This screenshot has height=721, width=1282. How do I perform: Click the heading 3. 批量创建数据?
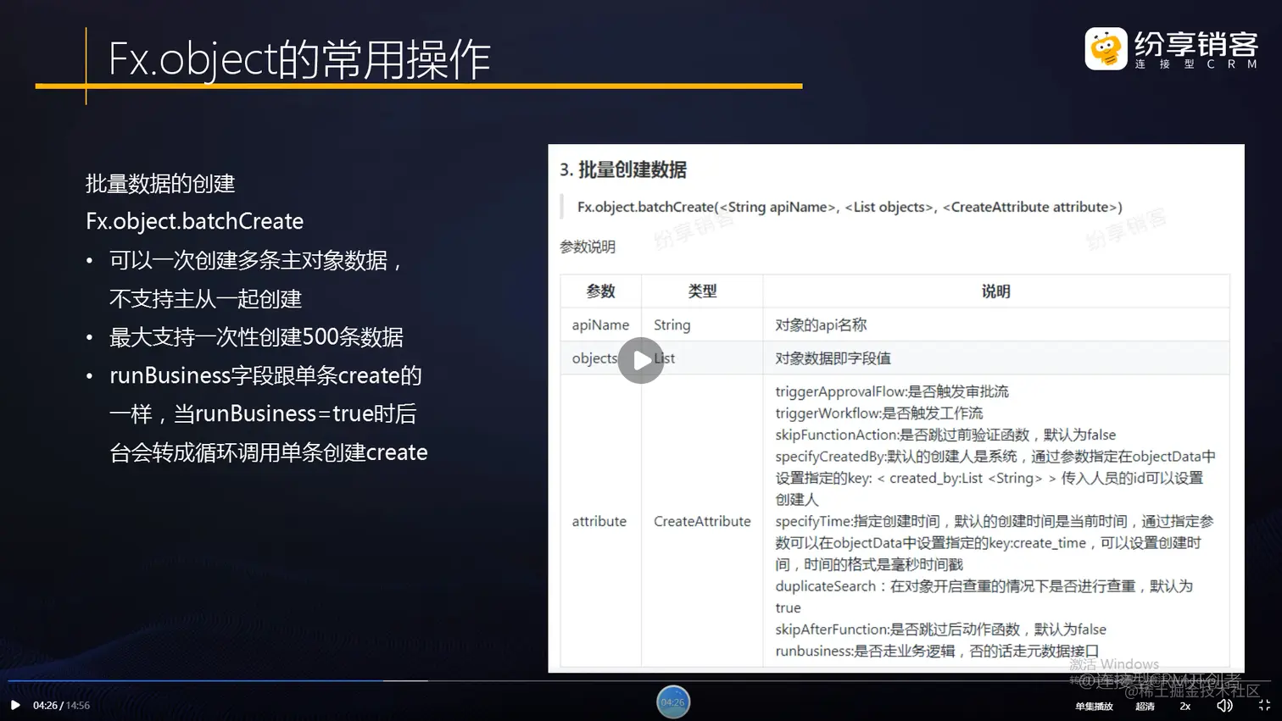[623, 169]
